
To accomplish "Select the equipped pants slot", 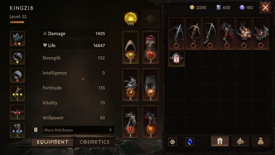I will (151, 85).
